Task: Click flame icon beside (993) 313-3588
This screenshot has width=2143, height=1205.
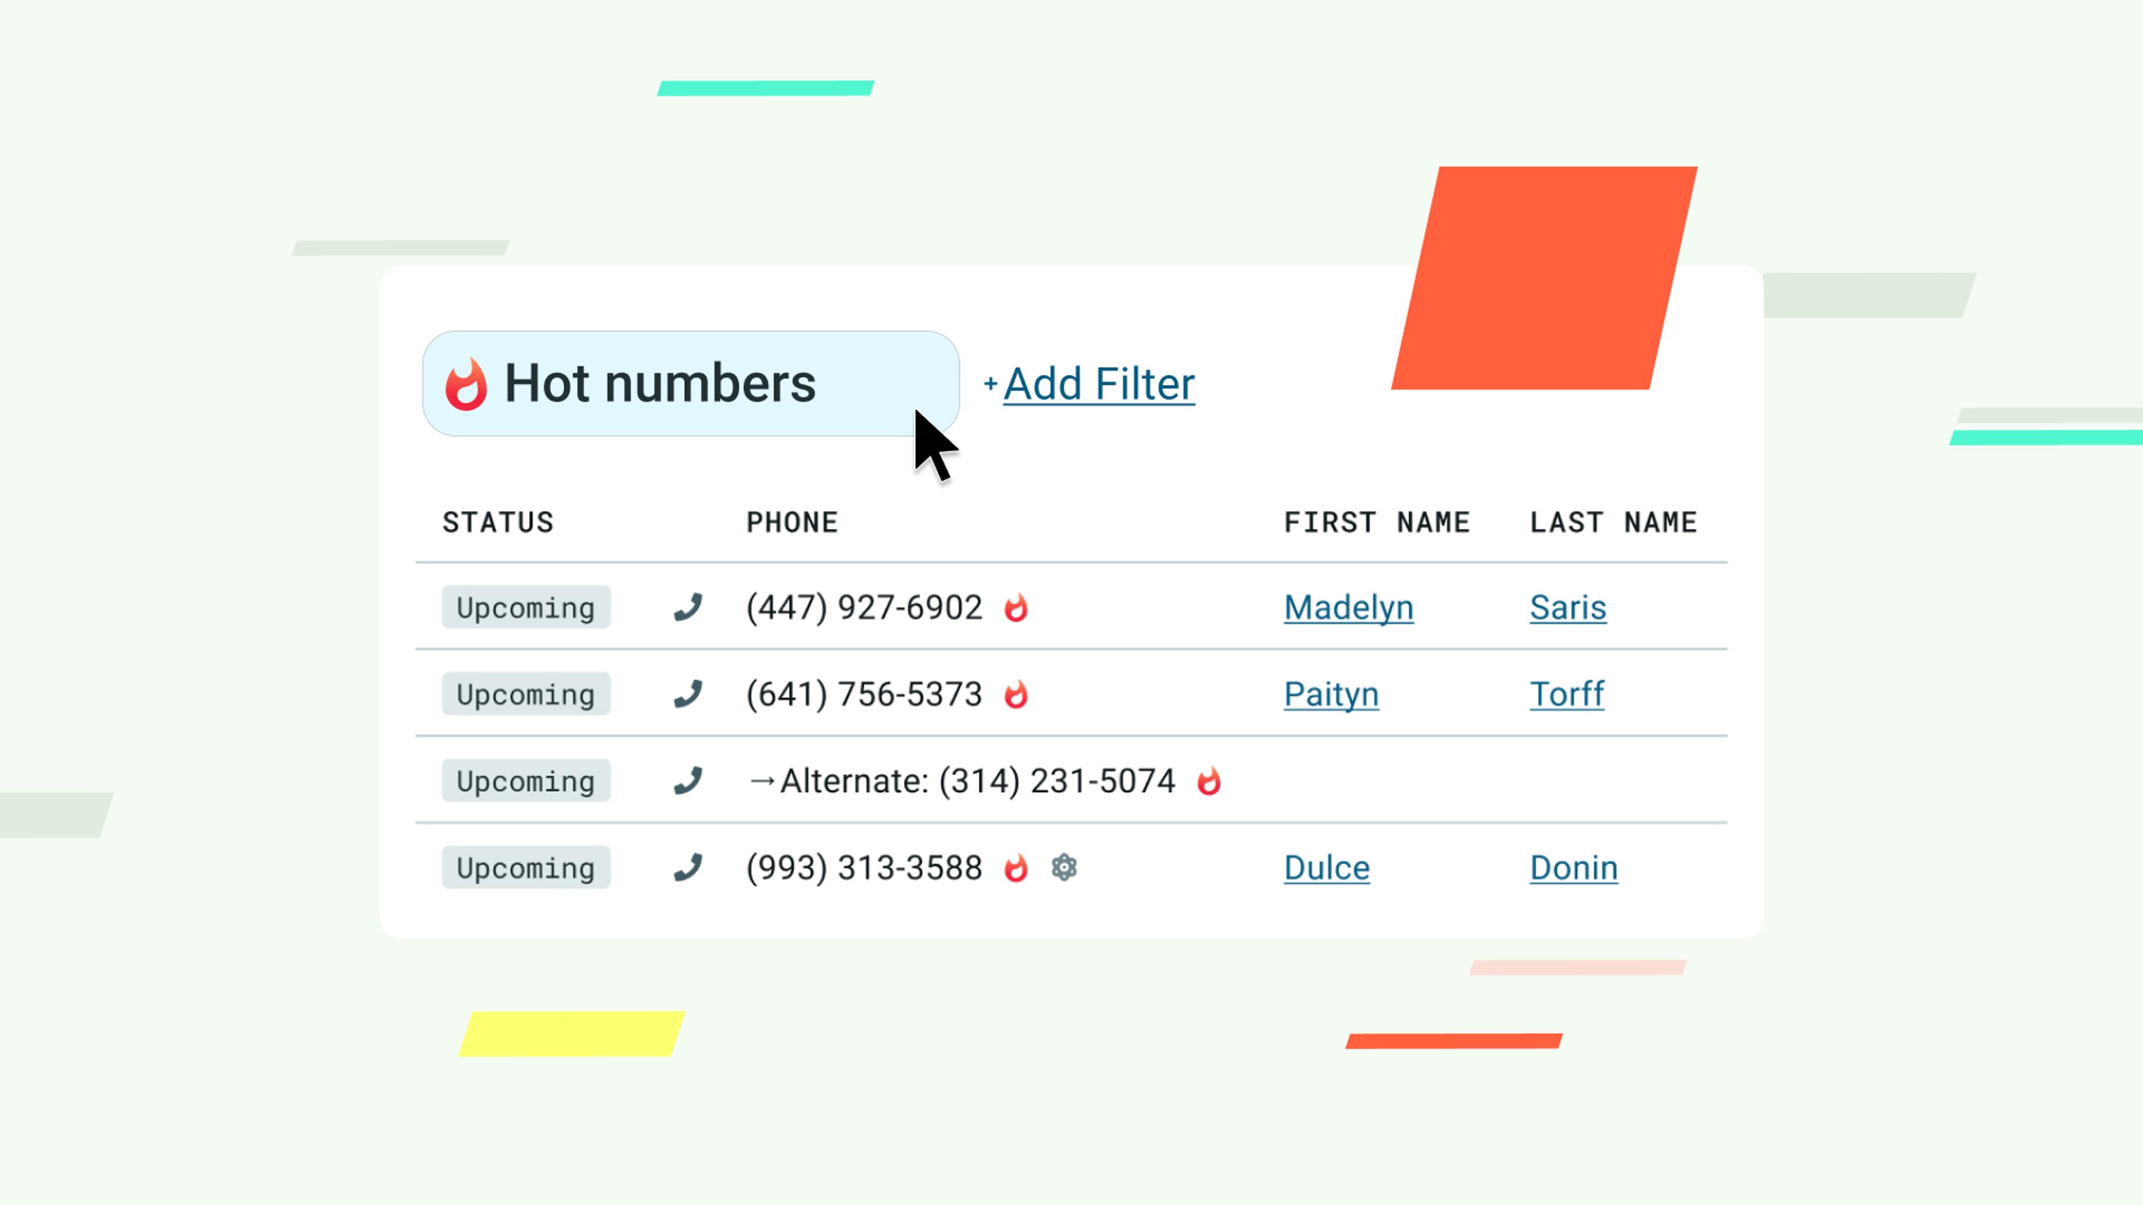Action: [x=1016, y=867]
